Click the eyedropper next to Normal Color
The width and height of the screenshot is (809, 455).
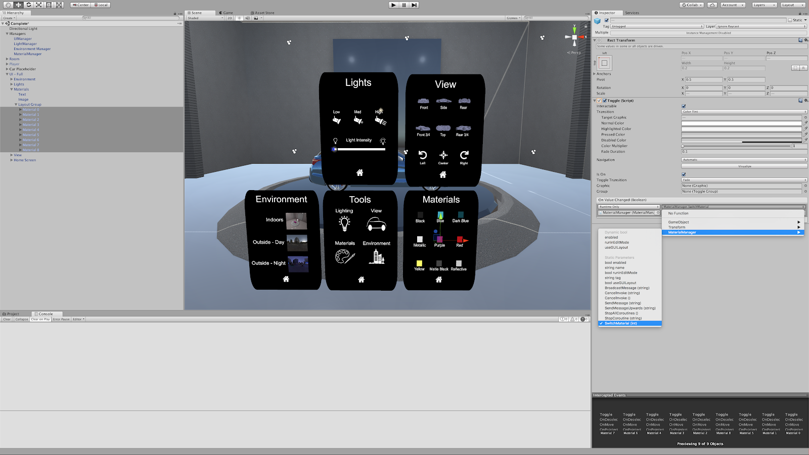click(805, 123)
